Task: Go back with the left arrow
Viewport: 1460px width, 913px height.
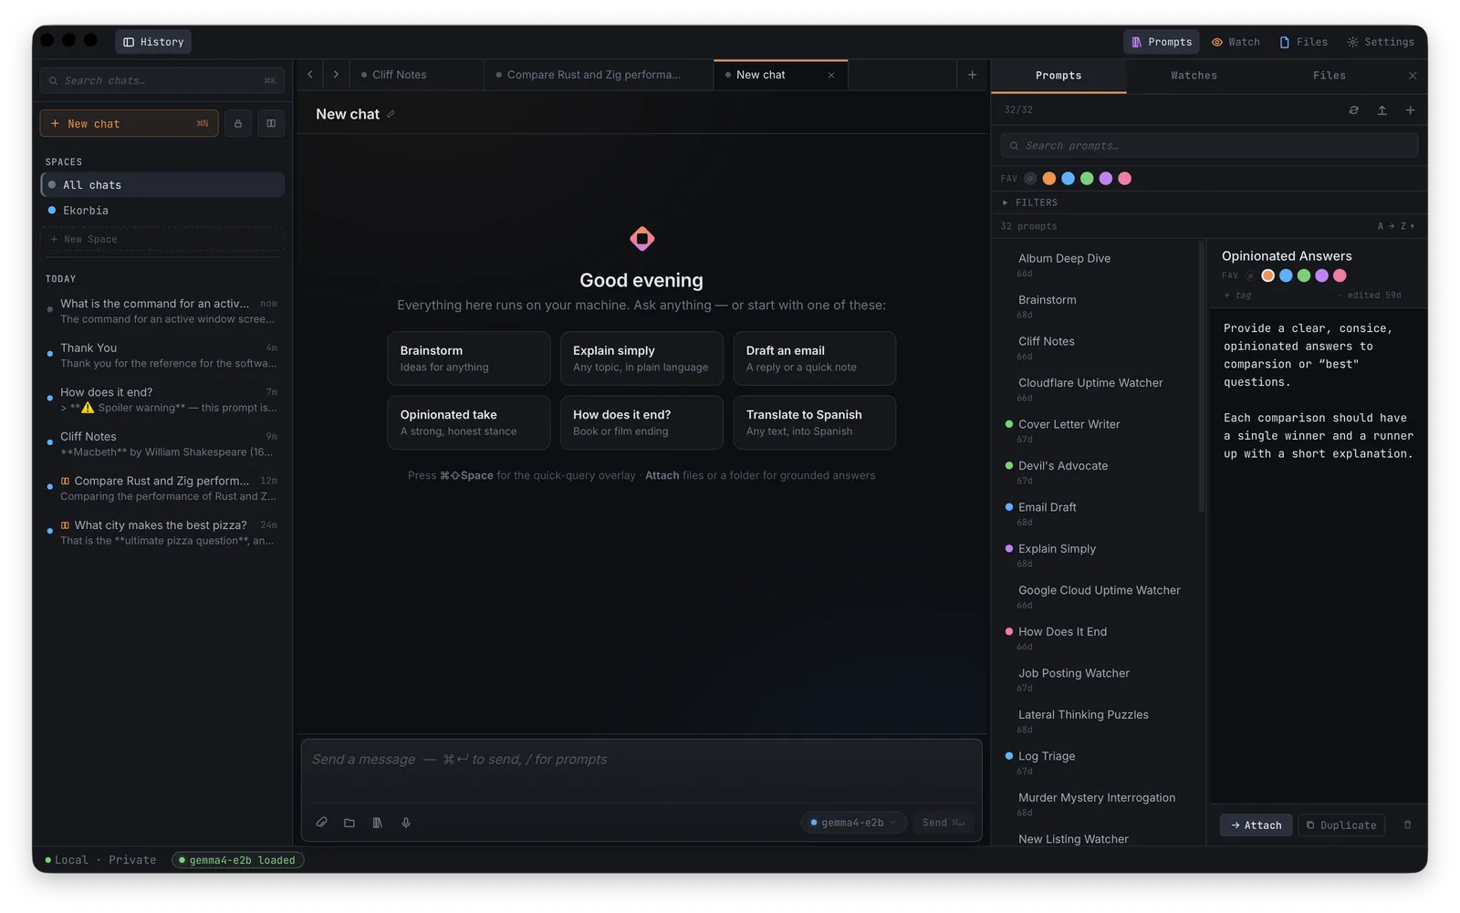Action: 310,75
